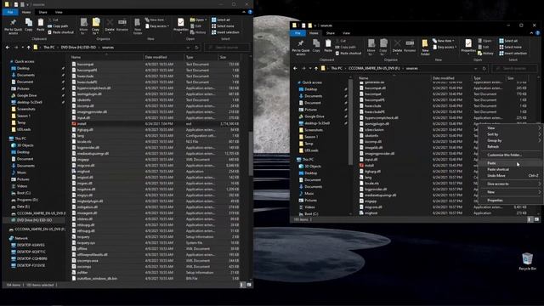544x306 pixels.
Task: Click Customize this folder in context menu
Action: coord(511,155)
